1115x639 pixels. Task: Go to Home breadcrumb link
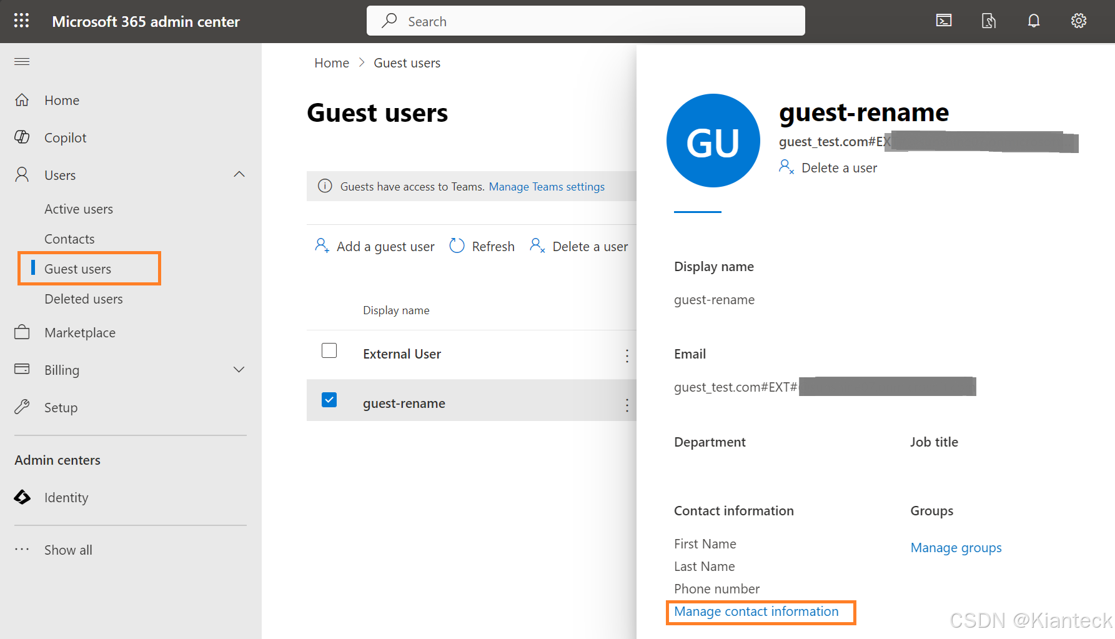[332, 63]
